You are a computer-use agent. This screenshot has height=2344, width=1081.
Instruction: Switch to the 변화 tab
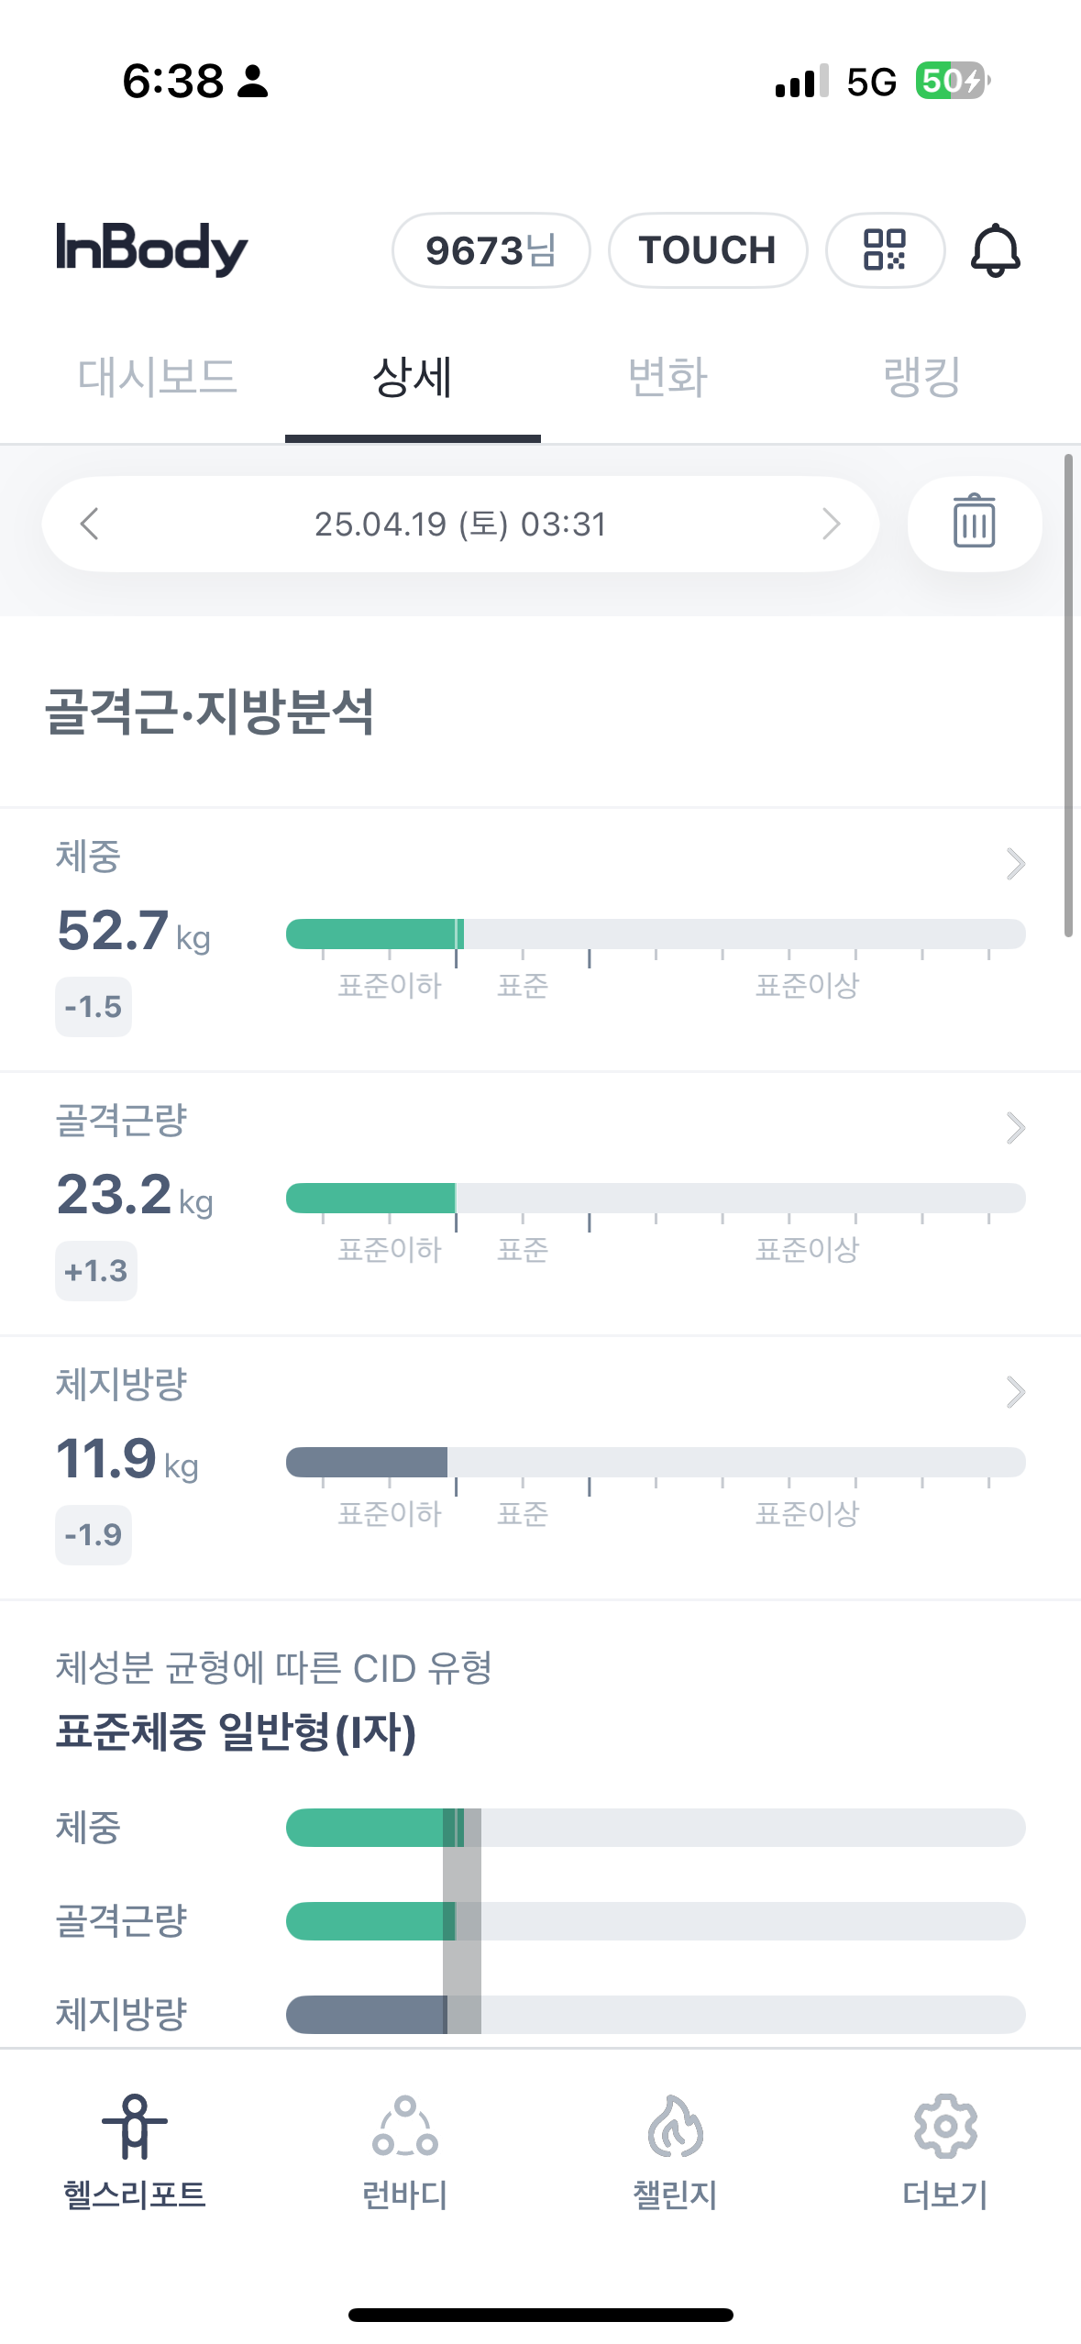667,377
